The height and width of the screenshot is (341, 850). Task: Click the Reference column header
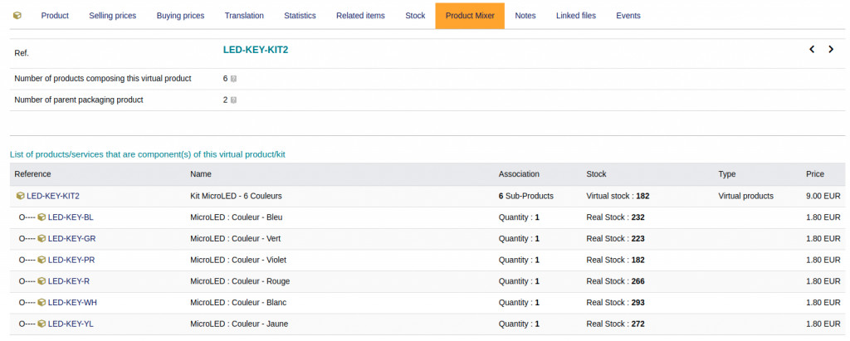pyautogui.click(x=32, y=174)
